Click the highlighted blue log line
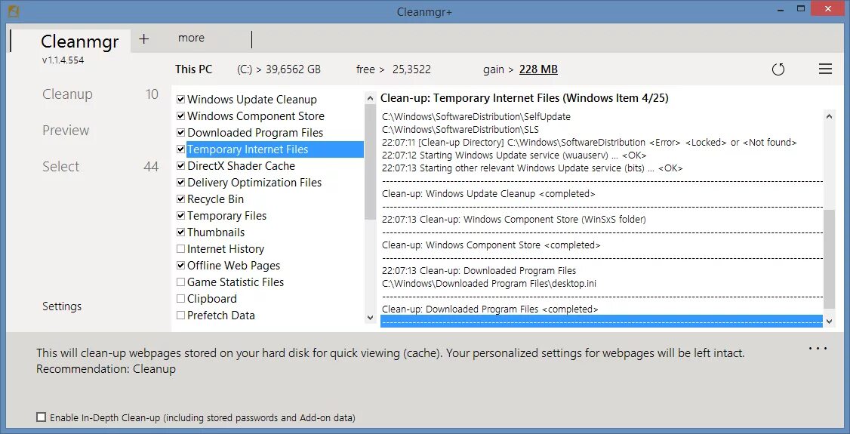Image resolution: width=850 pixels, height=434 pixels. 601,322
